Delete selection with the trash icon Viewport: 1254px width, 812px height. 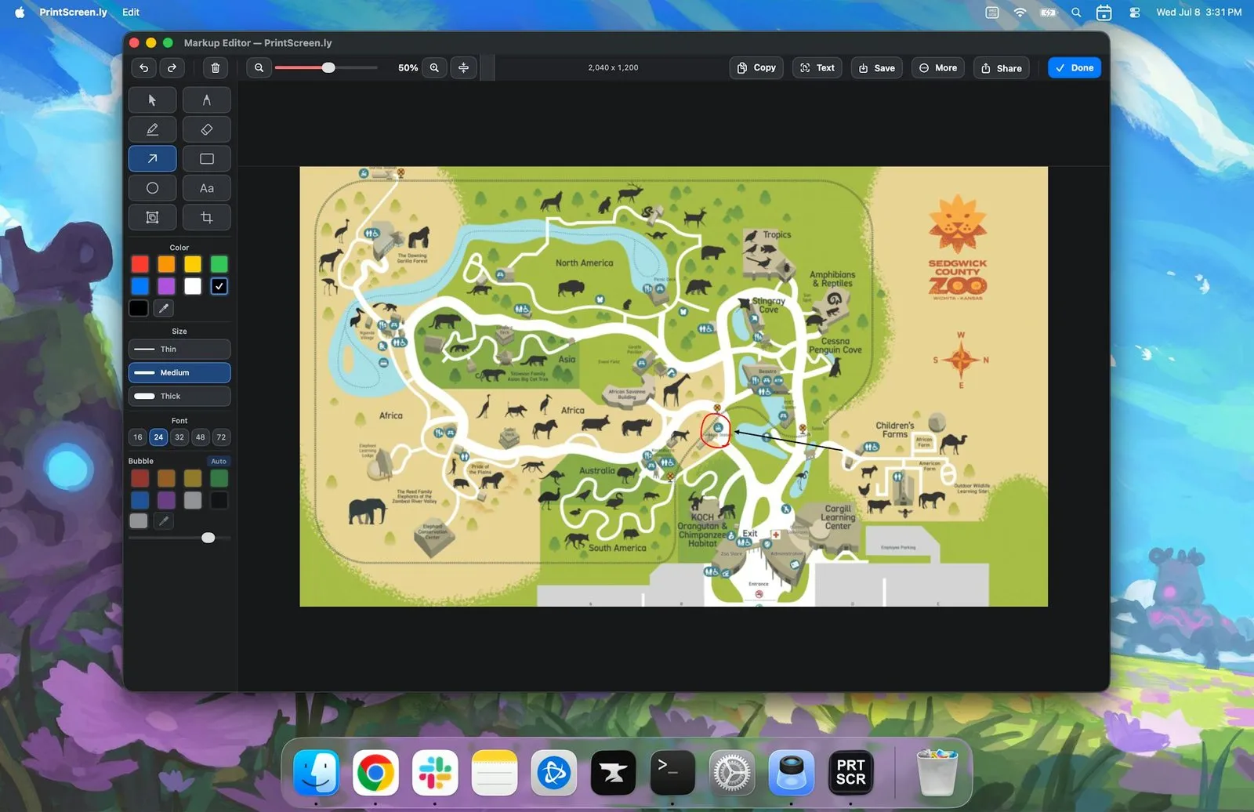[x=216, y=68]
